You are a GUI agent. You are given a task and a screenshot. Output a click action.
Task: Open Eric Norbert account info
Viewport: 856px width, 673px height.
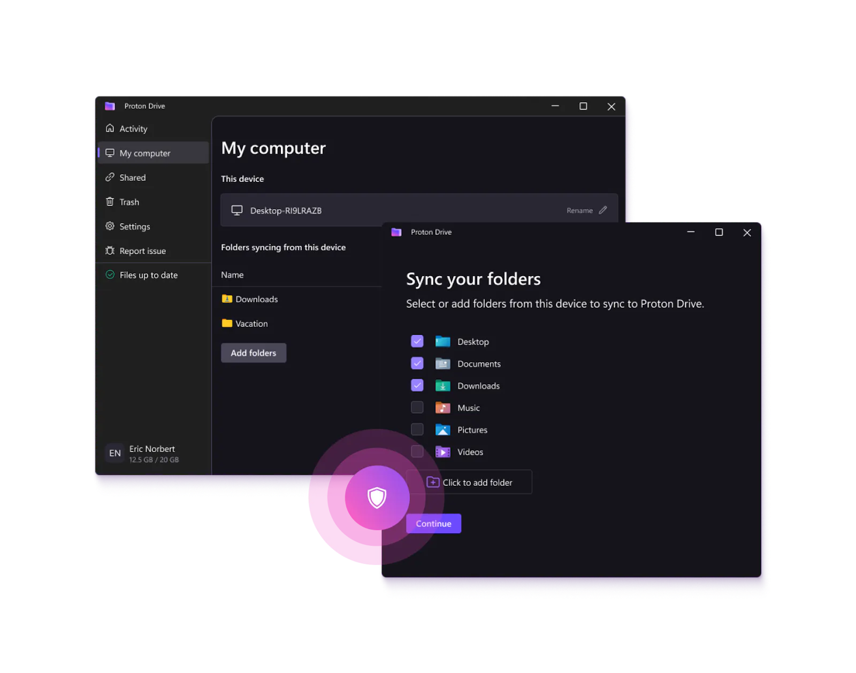(x=152, y=449)
